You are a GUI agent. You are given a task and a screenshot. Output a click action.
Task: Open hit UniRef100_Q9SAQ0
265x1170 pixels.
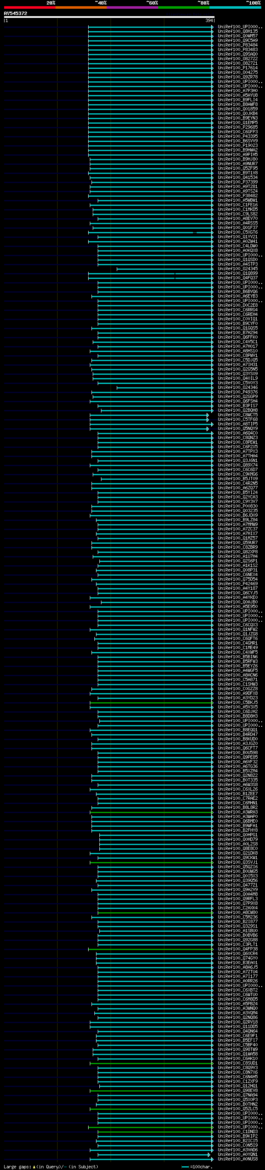[237, 54]
